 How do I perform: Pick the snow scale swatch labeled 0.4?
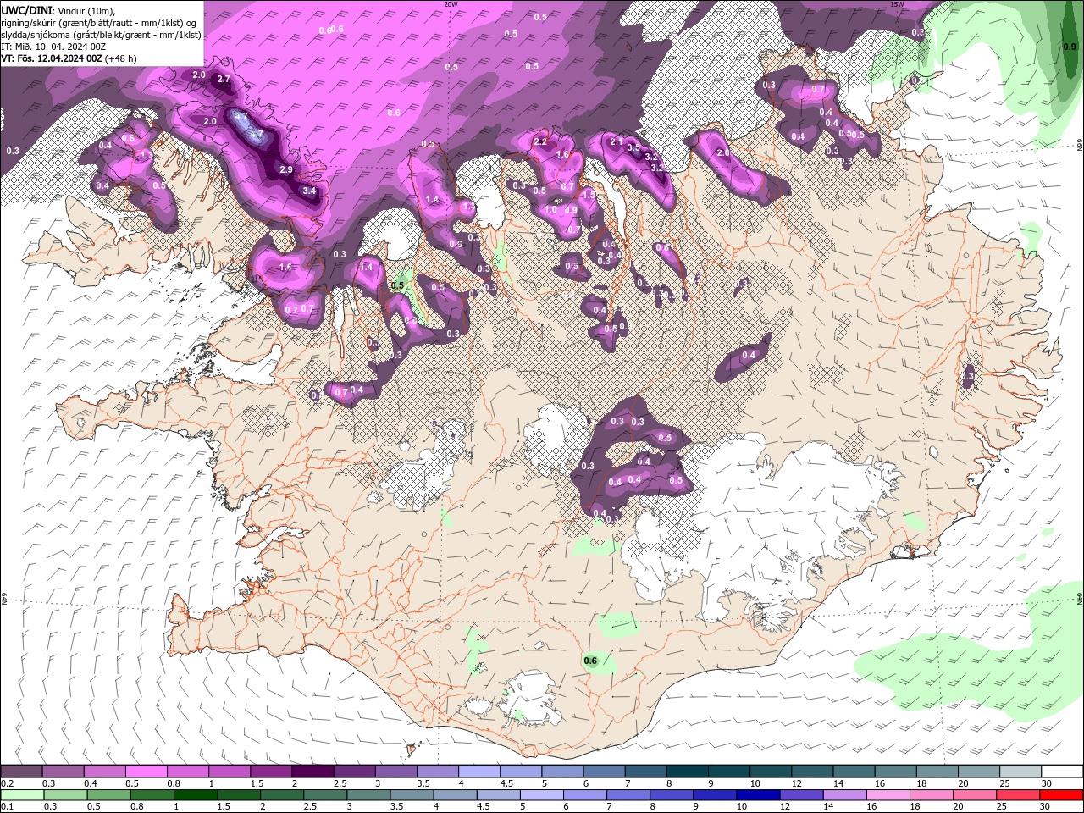click(104, 772)
